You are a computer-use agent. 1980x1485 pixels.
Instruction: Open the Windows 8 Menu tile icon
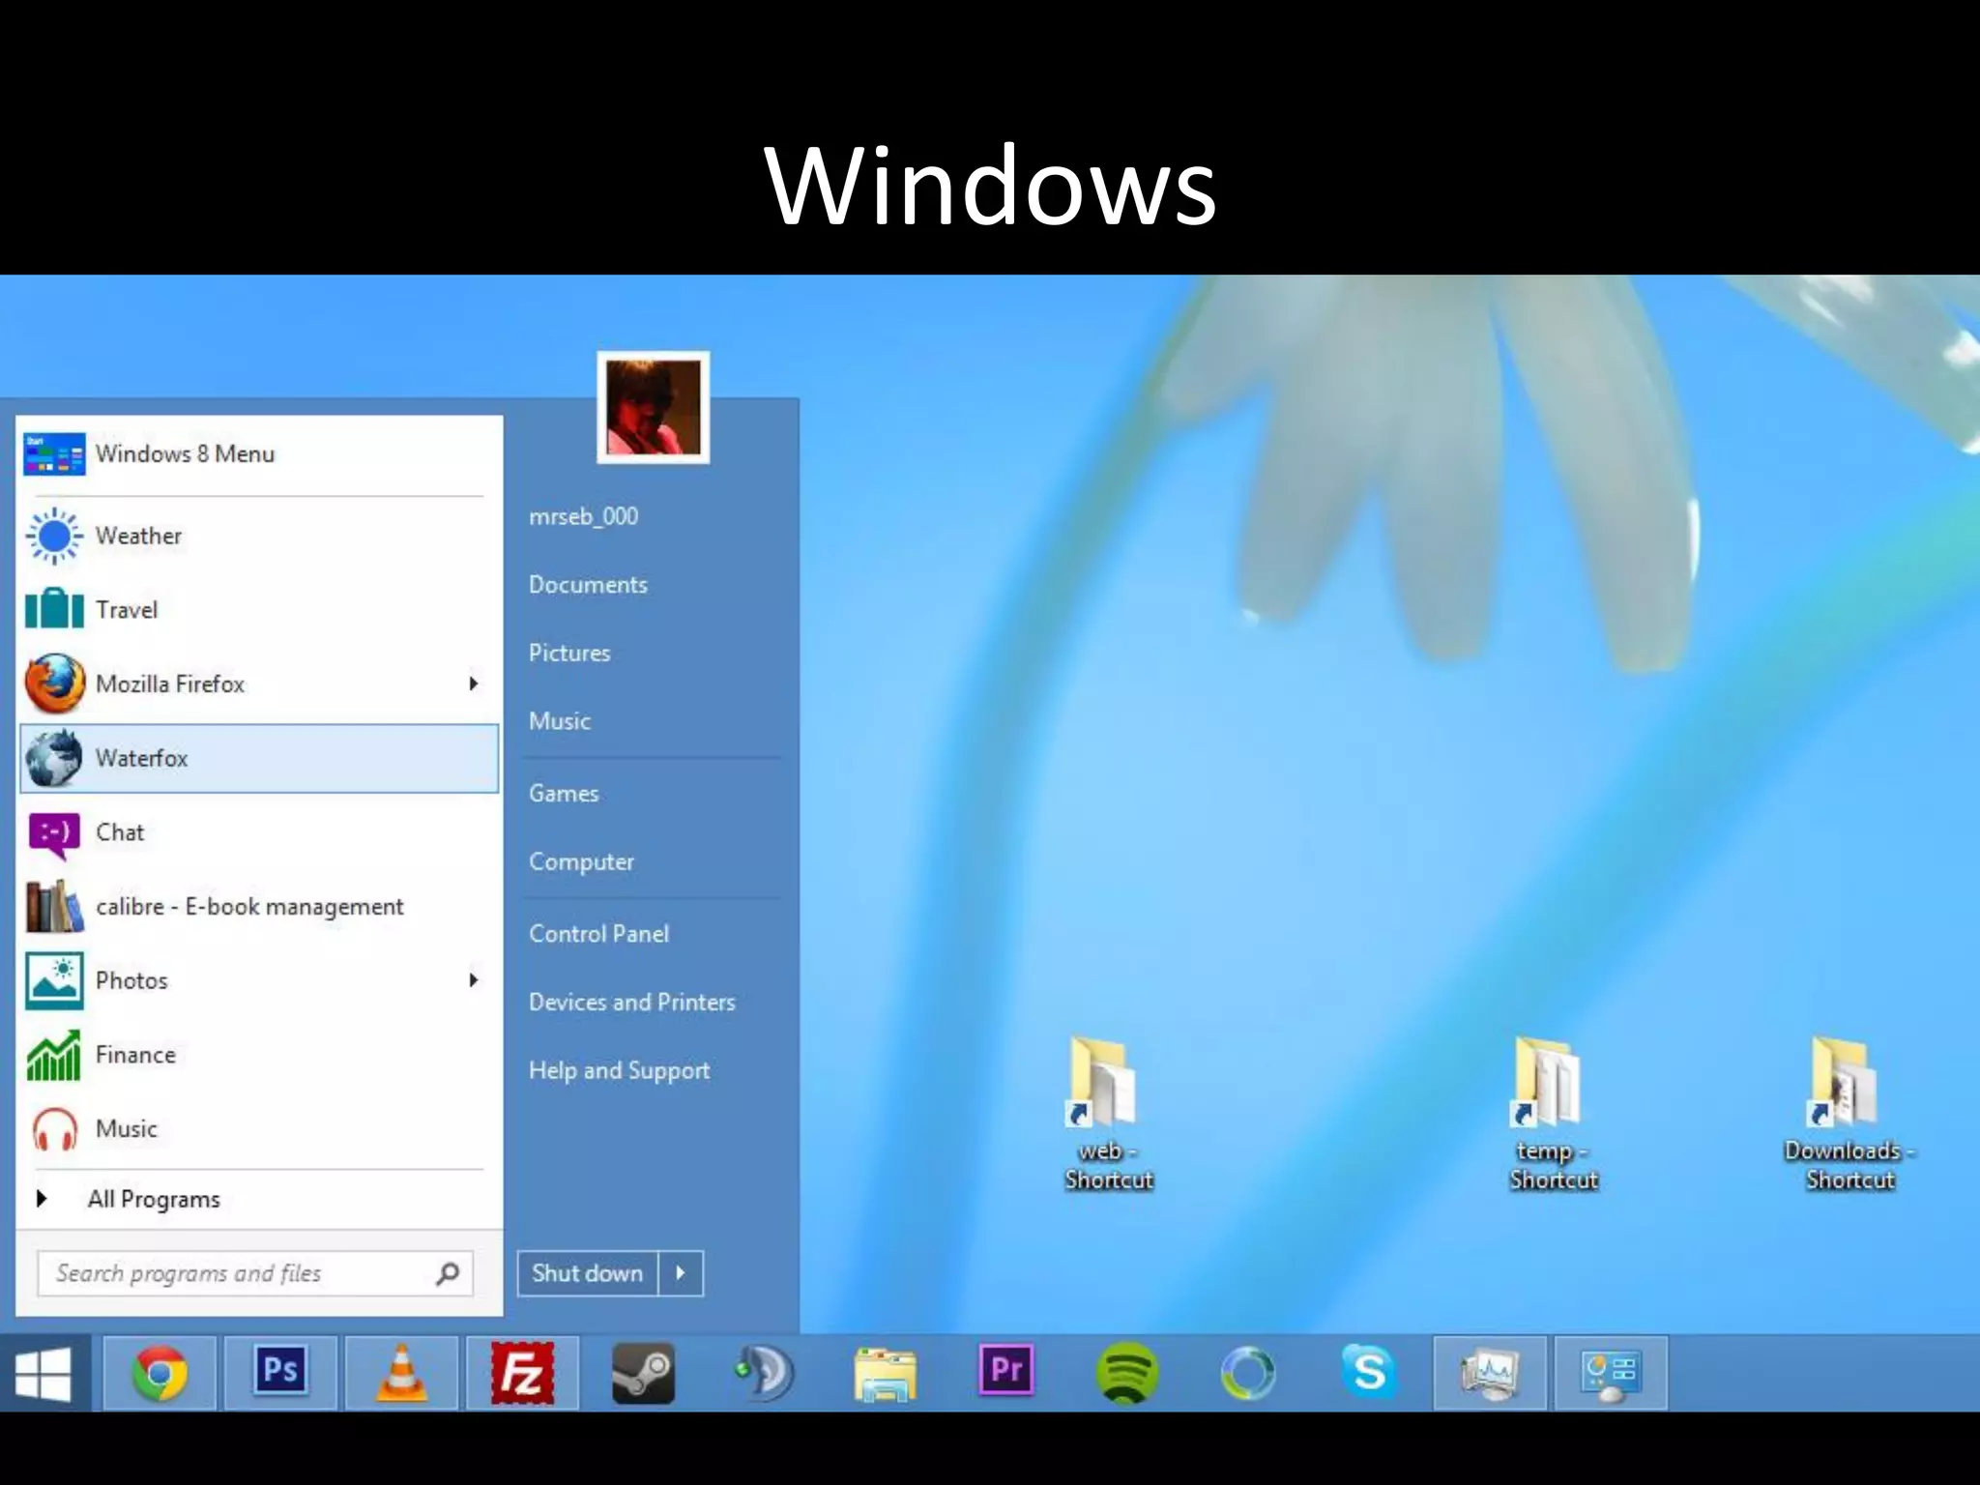pos(54,454)
